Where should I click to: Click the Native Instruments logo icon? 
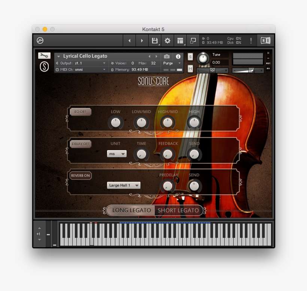[265, 40]
